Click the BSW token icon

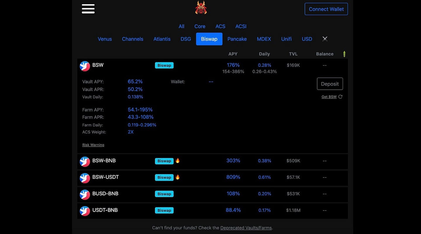tap(85, 66)
